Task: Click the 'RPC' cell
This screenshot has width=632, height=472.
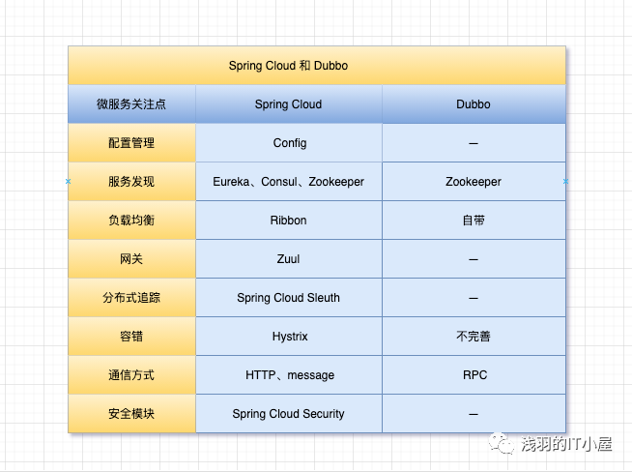Action: click(474, 375)
